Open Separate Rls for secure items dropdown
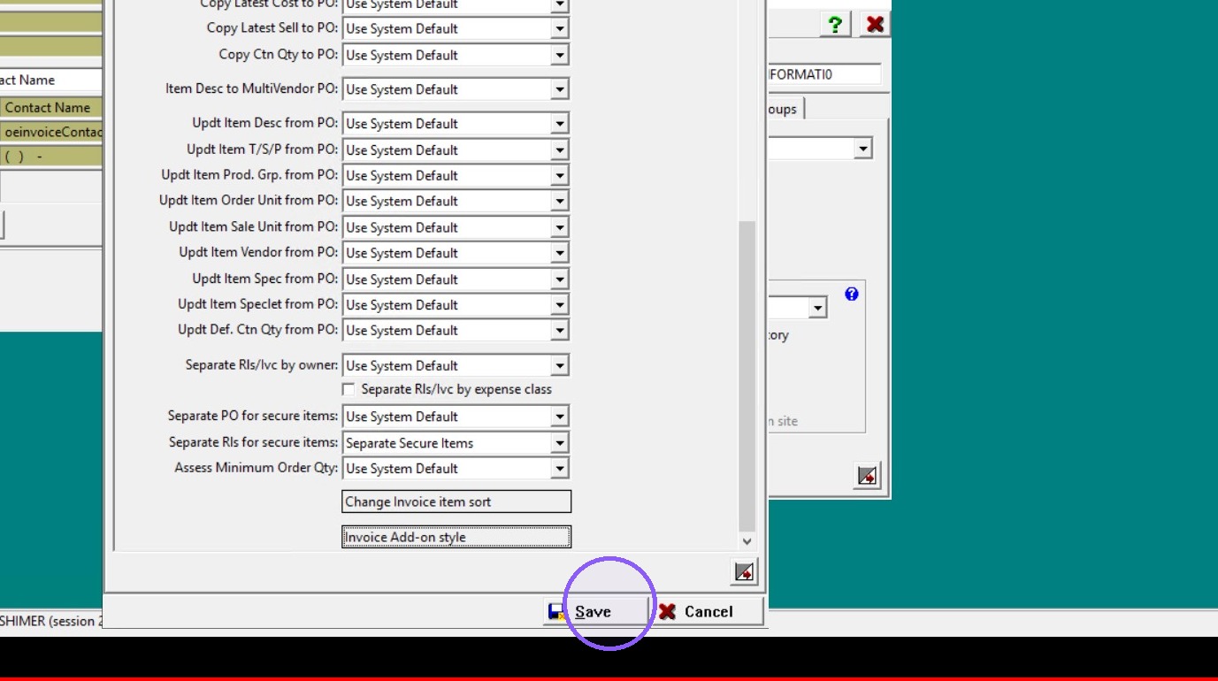 559,442
